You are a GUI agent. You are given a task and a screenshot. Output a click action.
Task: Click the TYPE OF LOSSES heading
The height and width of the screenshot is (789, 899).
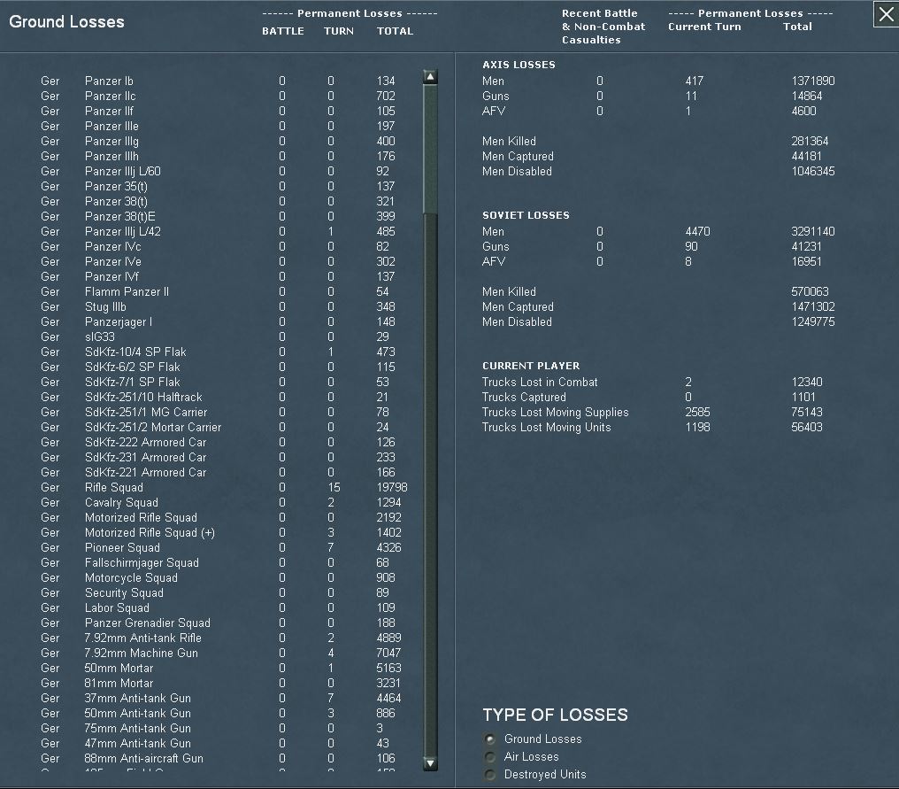[x=555, y=715]
